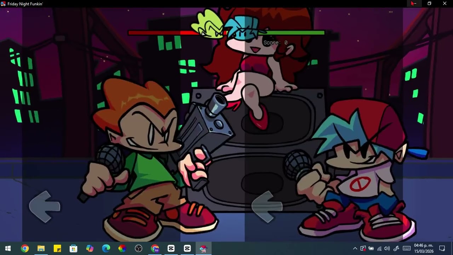Viewport: 453px width, 255px height.
Task: Check the battery power tray icon
Action: tap(371, 249)
